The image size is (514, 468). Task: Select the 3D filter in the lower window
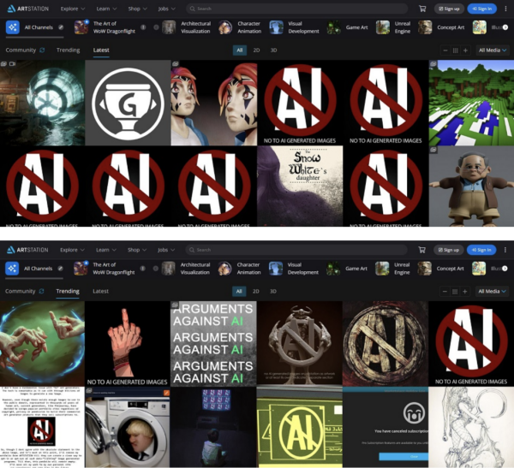click(272, 291)
